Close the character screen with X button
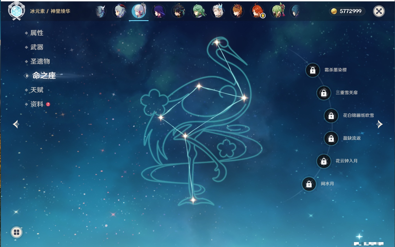395x247 pixels. tap(379, 11)
